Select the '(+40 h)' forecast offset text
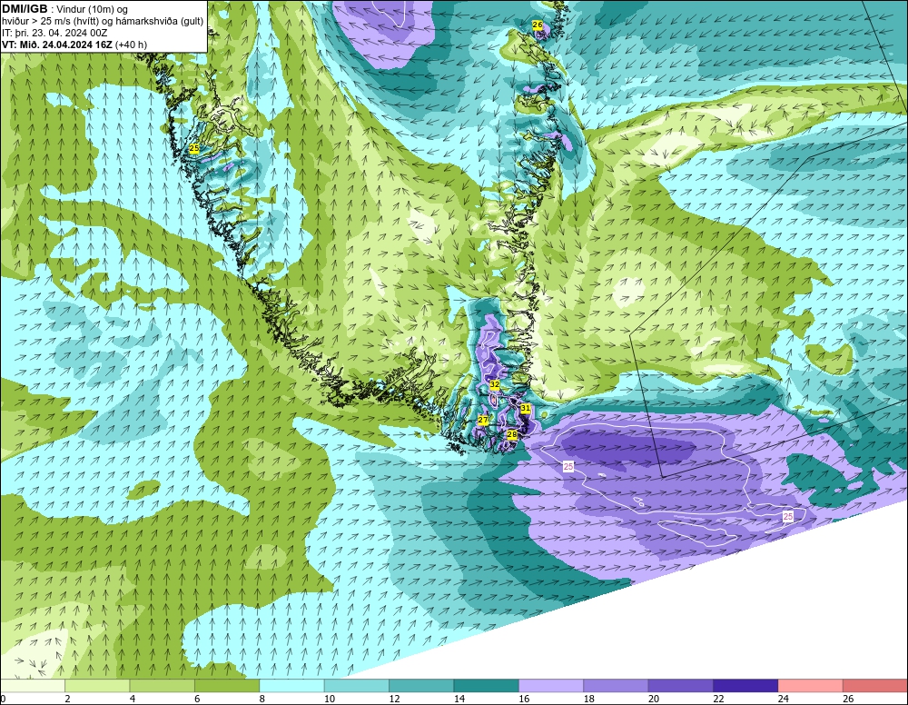The image size is (908, 705). [x=132, y=45]
